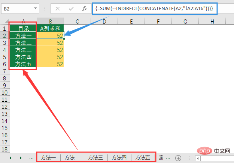Select cell B6 showing 52
234x163 pixels.
click(x=50, y=64)
